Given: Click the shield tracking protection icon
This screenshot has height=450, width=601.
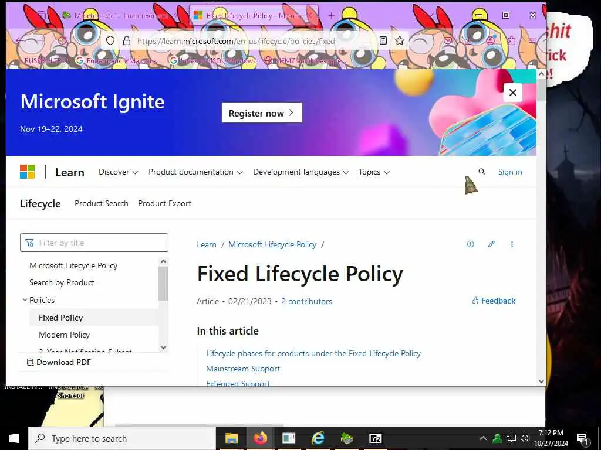Looking at the screenshot, I should (x=110, y=40).
